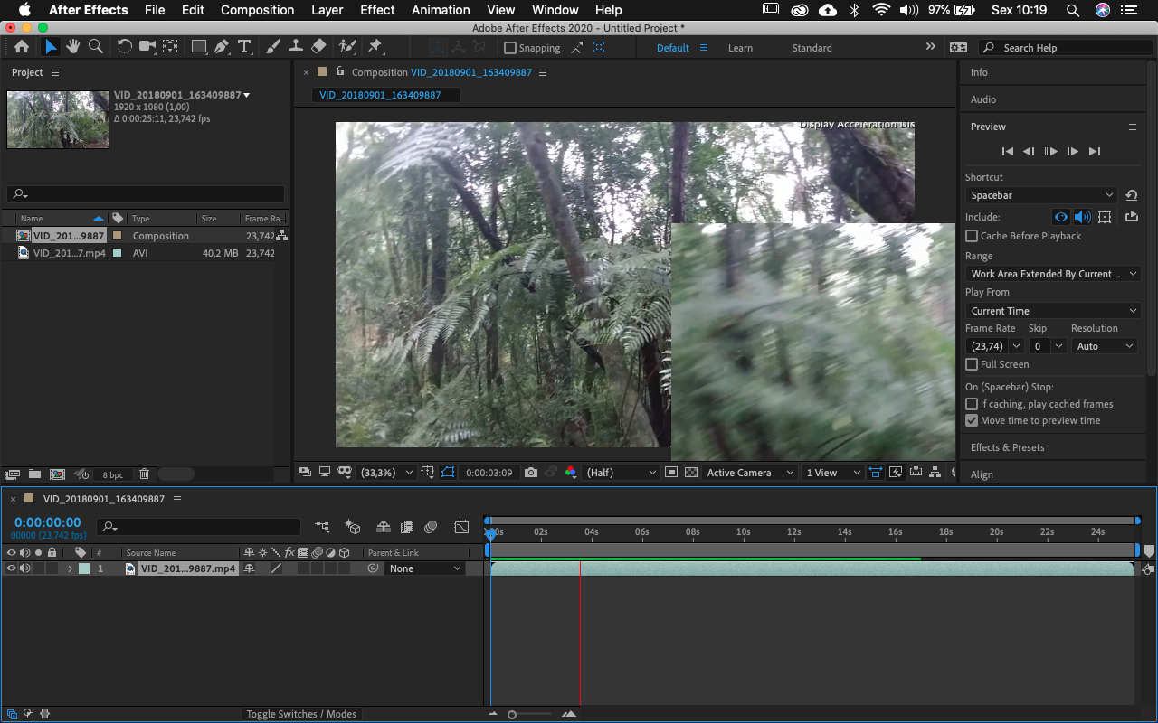Select the Type tool
Viewport: 1158px width, 723px height.
[244, 46]
